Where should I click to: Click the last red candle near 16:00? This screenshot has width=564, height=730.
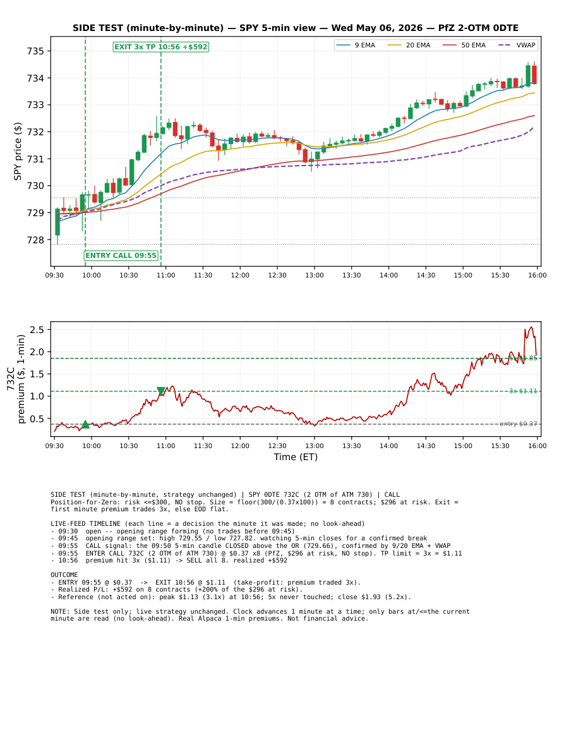[x=534, y=75]
